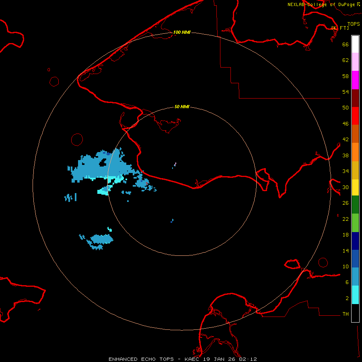The height and width of the screenshot is (362, 362).
Task: Click the "58" legend value
Action: pos(346,76)
